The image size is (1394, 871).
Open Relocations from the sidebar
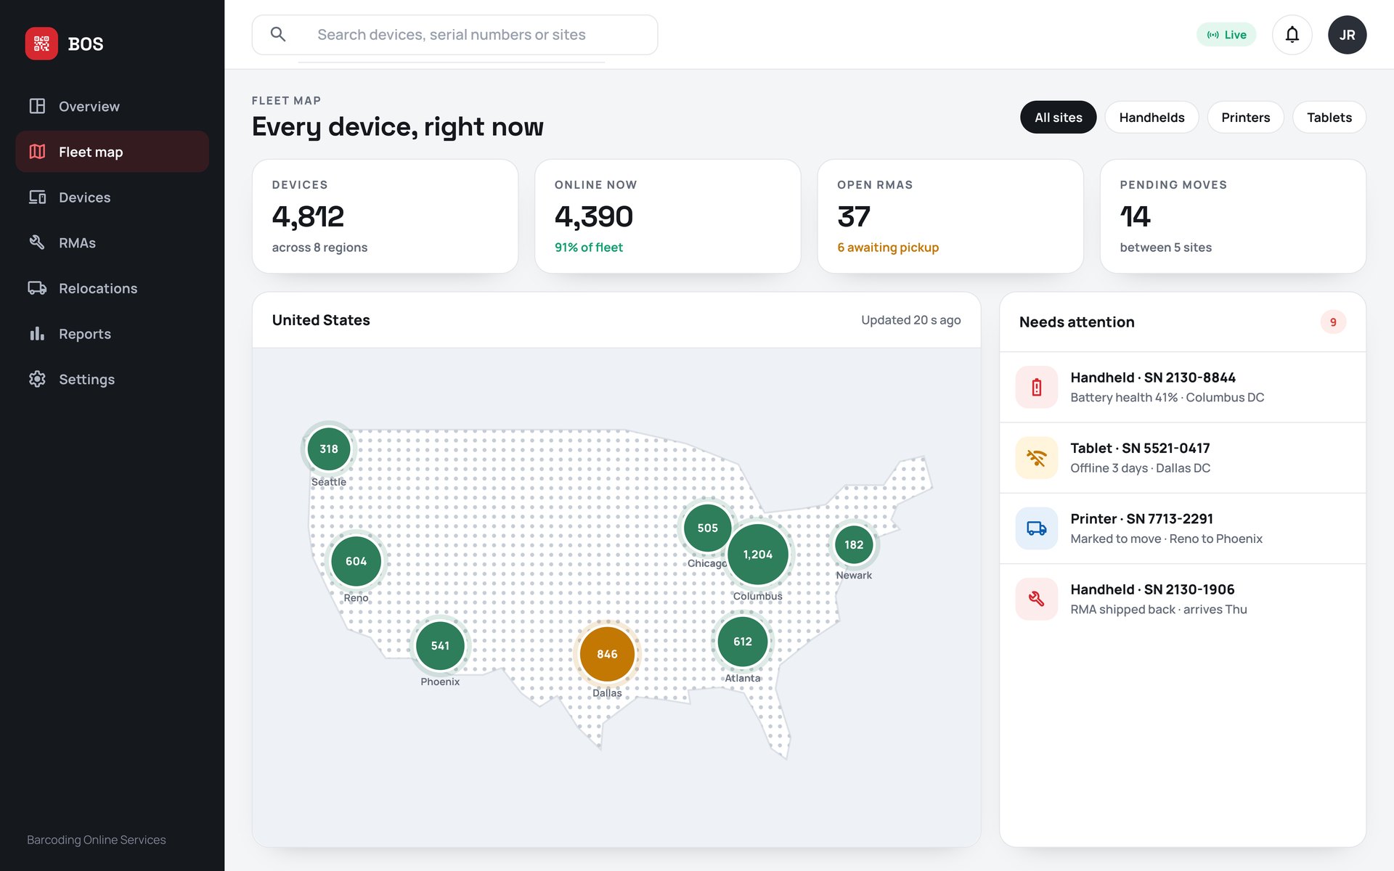click(112, 288)
